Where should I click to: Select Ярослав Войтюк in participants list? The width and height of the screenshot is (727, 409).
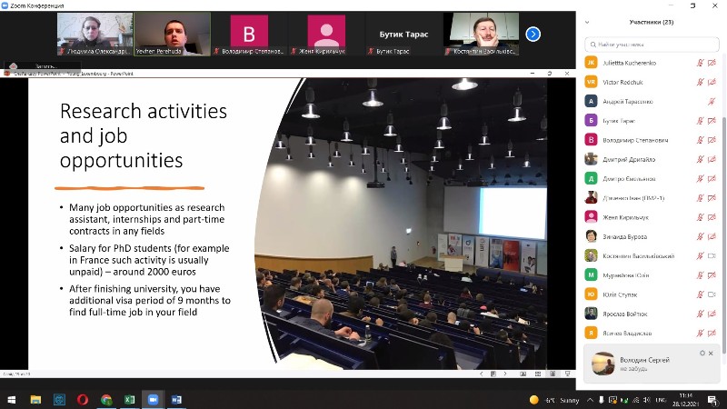(650, 314)
